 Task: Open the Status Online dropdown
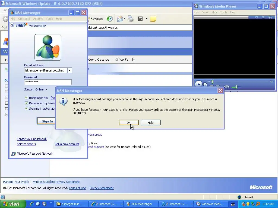(47, 89)
